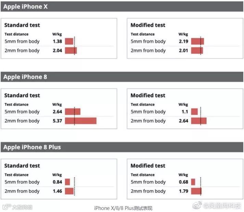Click iPhone X 2.19 W/kg red bar

pyautogui.click(x=197, y=41)
